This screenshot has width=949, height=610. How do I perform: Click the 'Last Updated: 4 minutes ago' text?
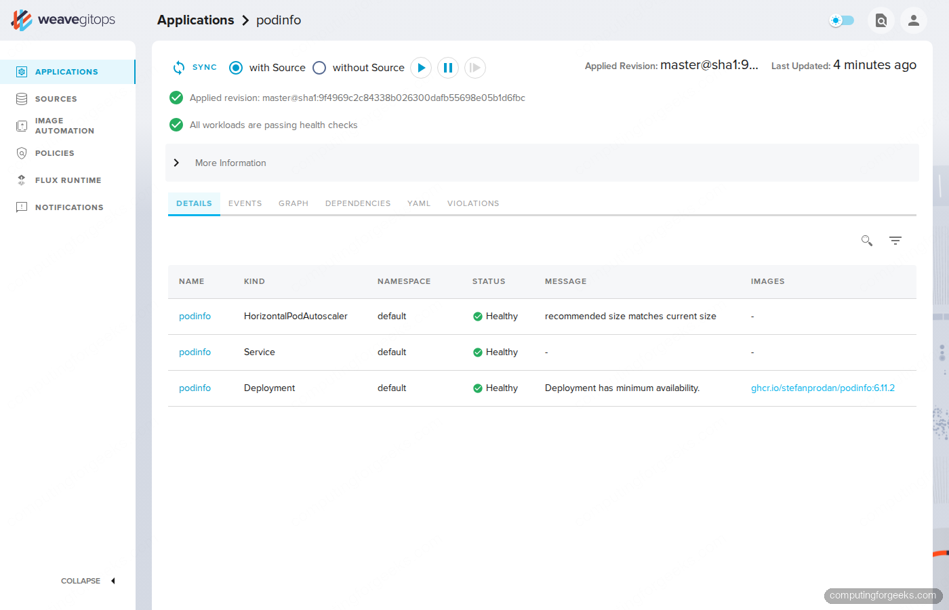pos(844,65)
